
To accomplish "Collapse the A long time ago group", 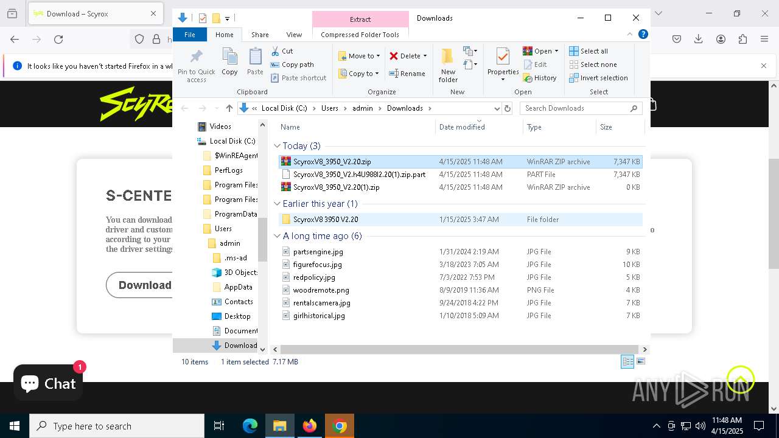I will pos(277,236).
